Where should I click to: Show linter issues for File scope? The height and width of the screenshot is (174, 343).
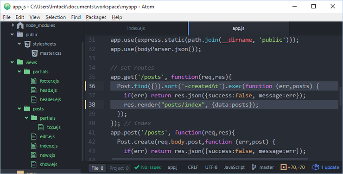click(97, 168)
